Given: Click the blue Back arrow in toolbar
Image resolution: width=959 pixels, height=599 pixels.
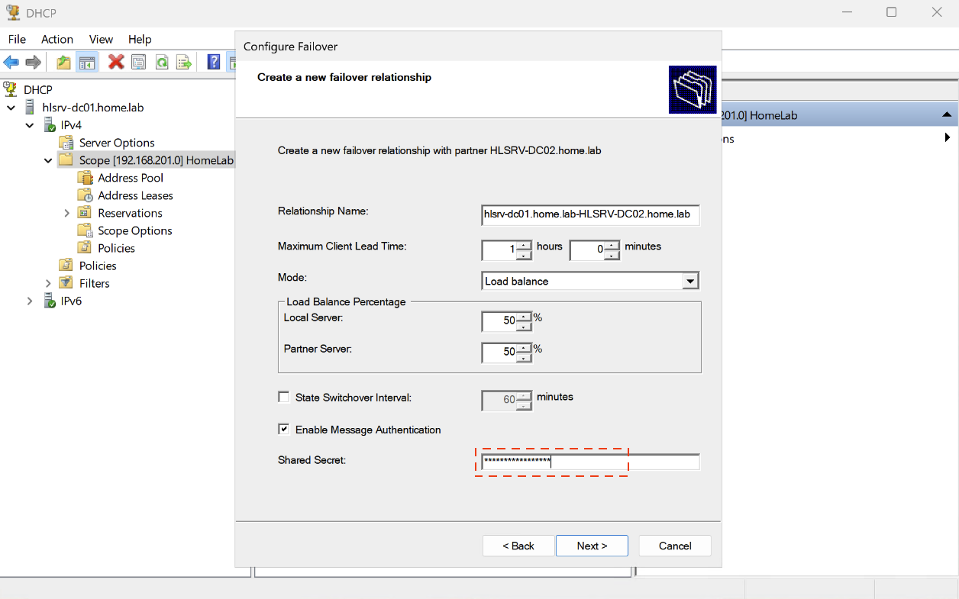Looking at the screenshot, I should click(11, 63).
